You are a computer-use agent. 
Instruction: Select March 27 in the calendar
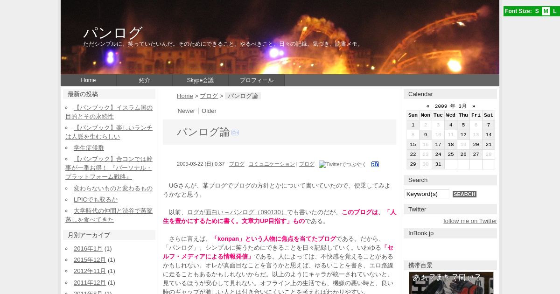[x=476, y=154]
